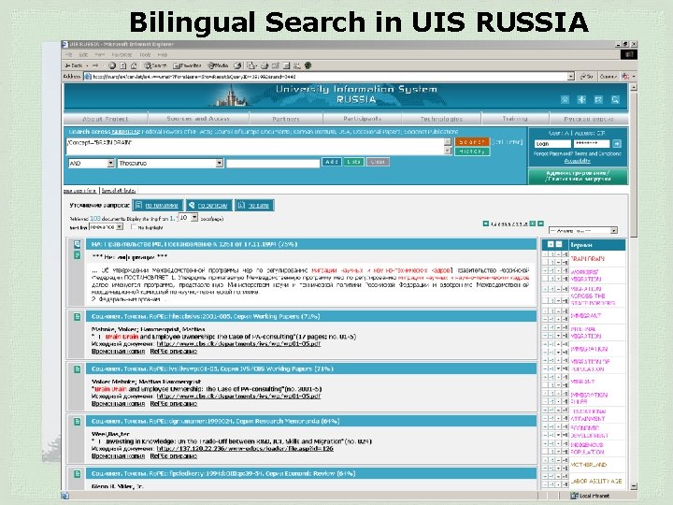
Task: Click the document icon of the IVS/CBS Working Papers result
Action: coord(78,369)
